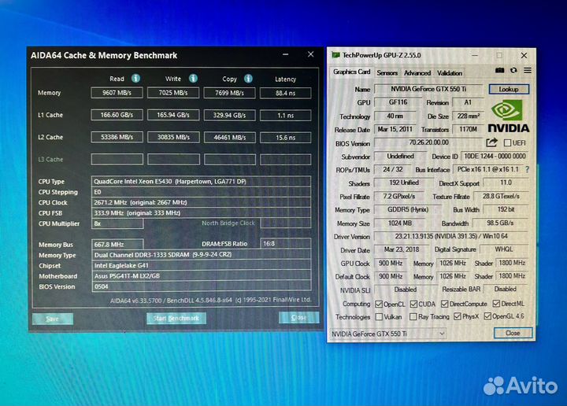567x406 pixels.
Task: Toggle the DirectML checkbox
Action: pyautogui.click(x=496, y=304)
